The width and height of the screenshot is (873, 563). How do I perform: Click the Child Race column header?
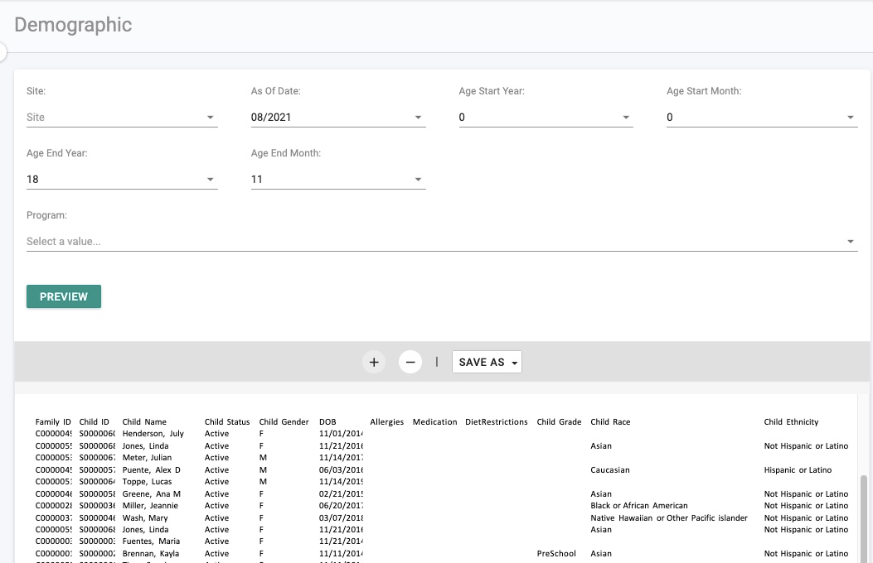[610, 421]
